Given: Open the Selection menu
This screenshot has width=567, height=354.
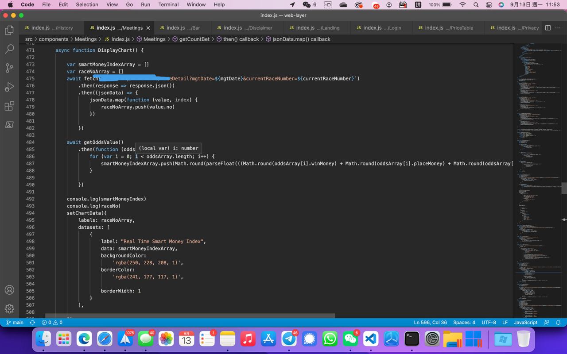Looking at the screenshot, I should [87, 4].
